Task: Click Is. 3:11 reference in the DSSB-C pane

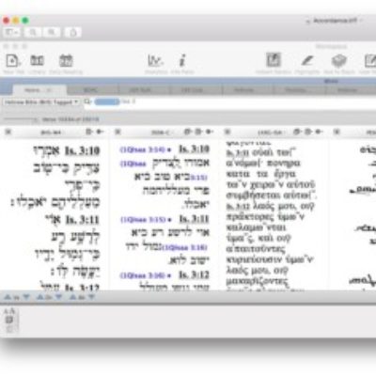Action: tap(194, 219)
